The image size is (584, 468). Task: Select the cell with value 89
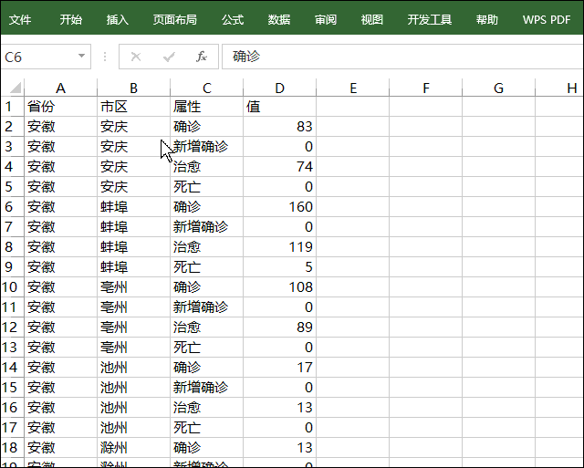pos(280,328)
